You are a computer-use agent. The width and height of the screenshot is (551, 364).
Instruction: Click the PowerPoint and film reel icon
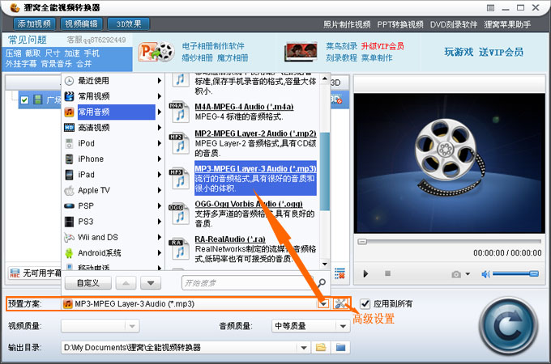(x=156, y=52)
